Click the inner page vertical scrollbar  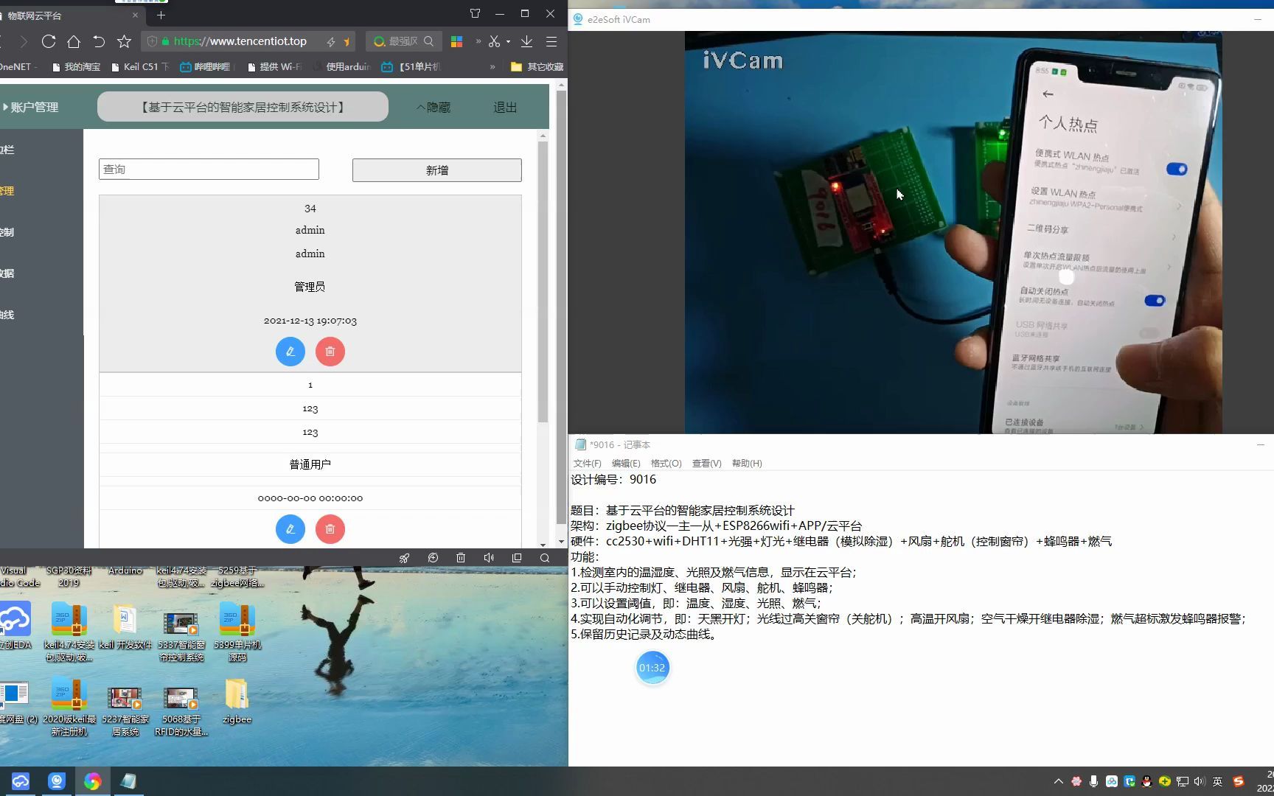tap(543, 282)
